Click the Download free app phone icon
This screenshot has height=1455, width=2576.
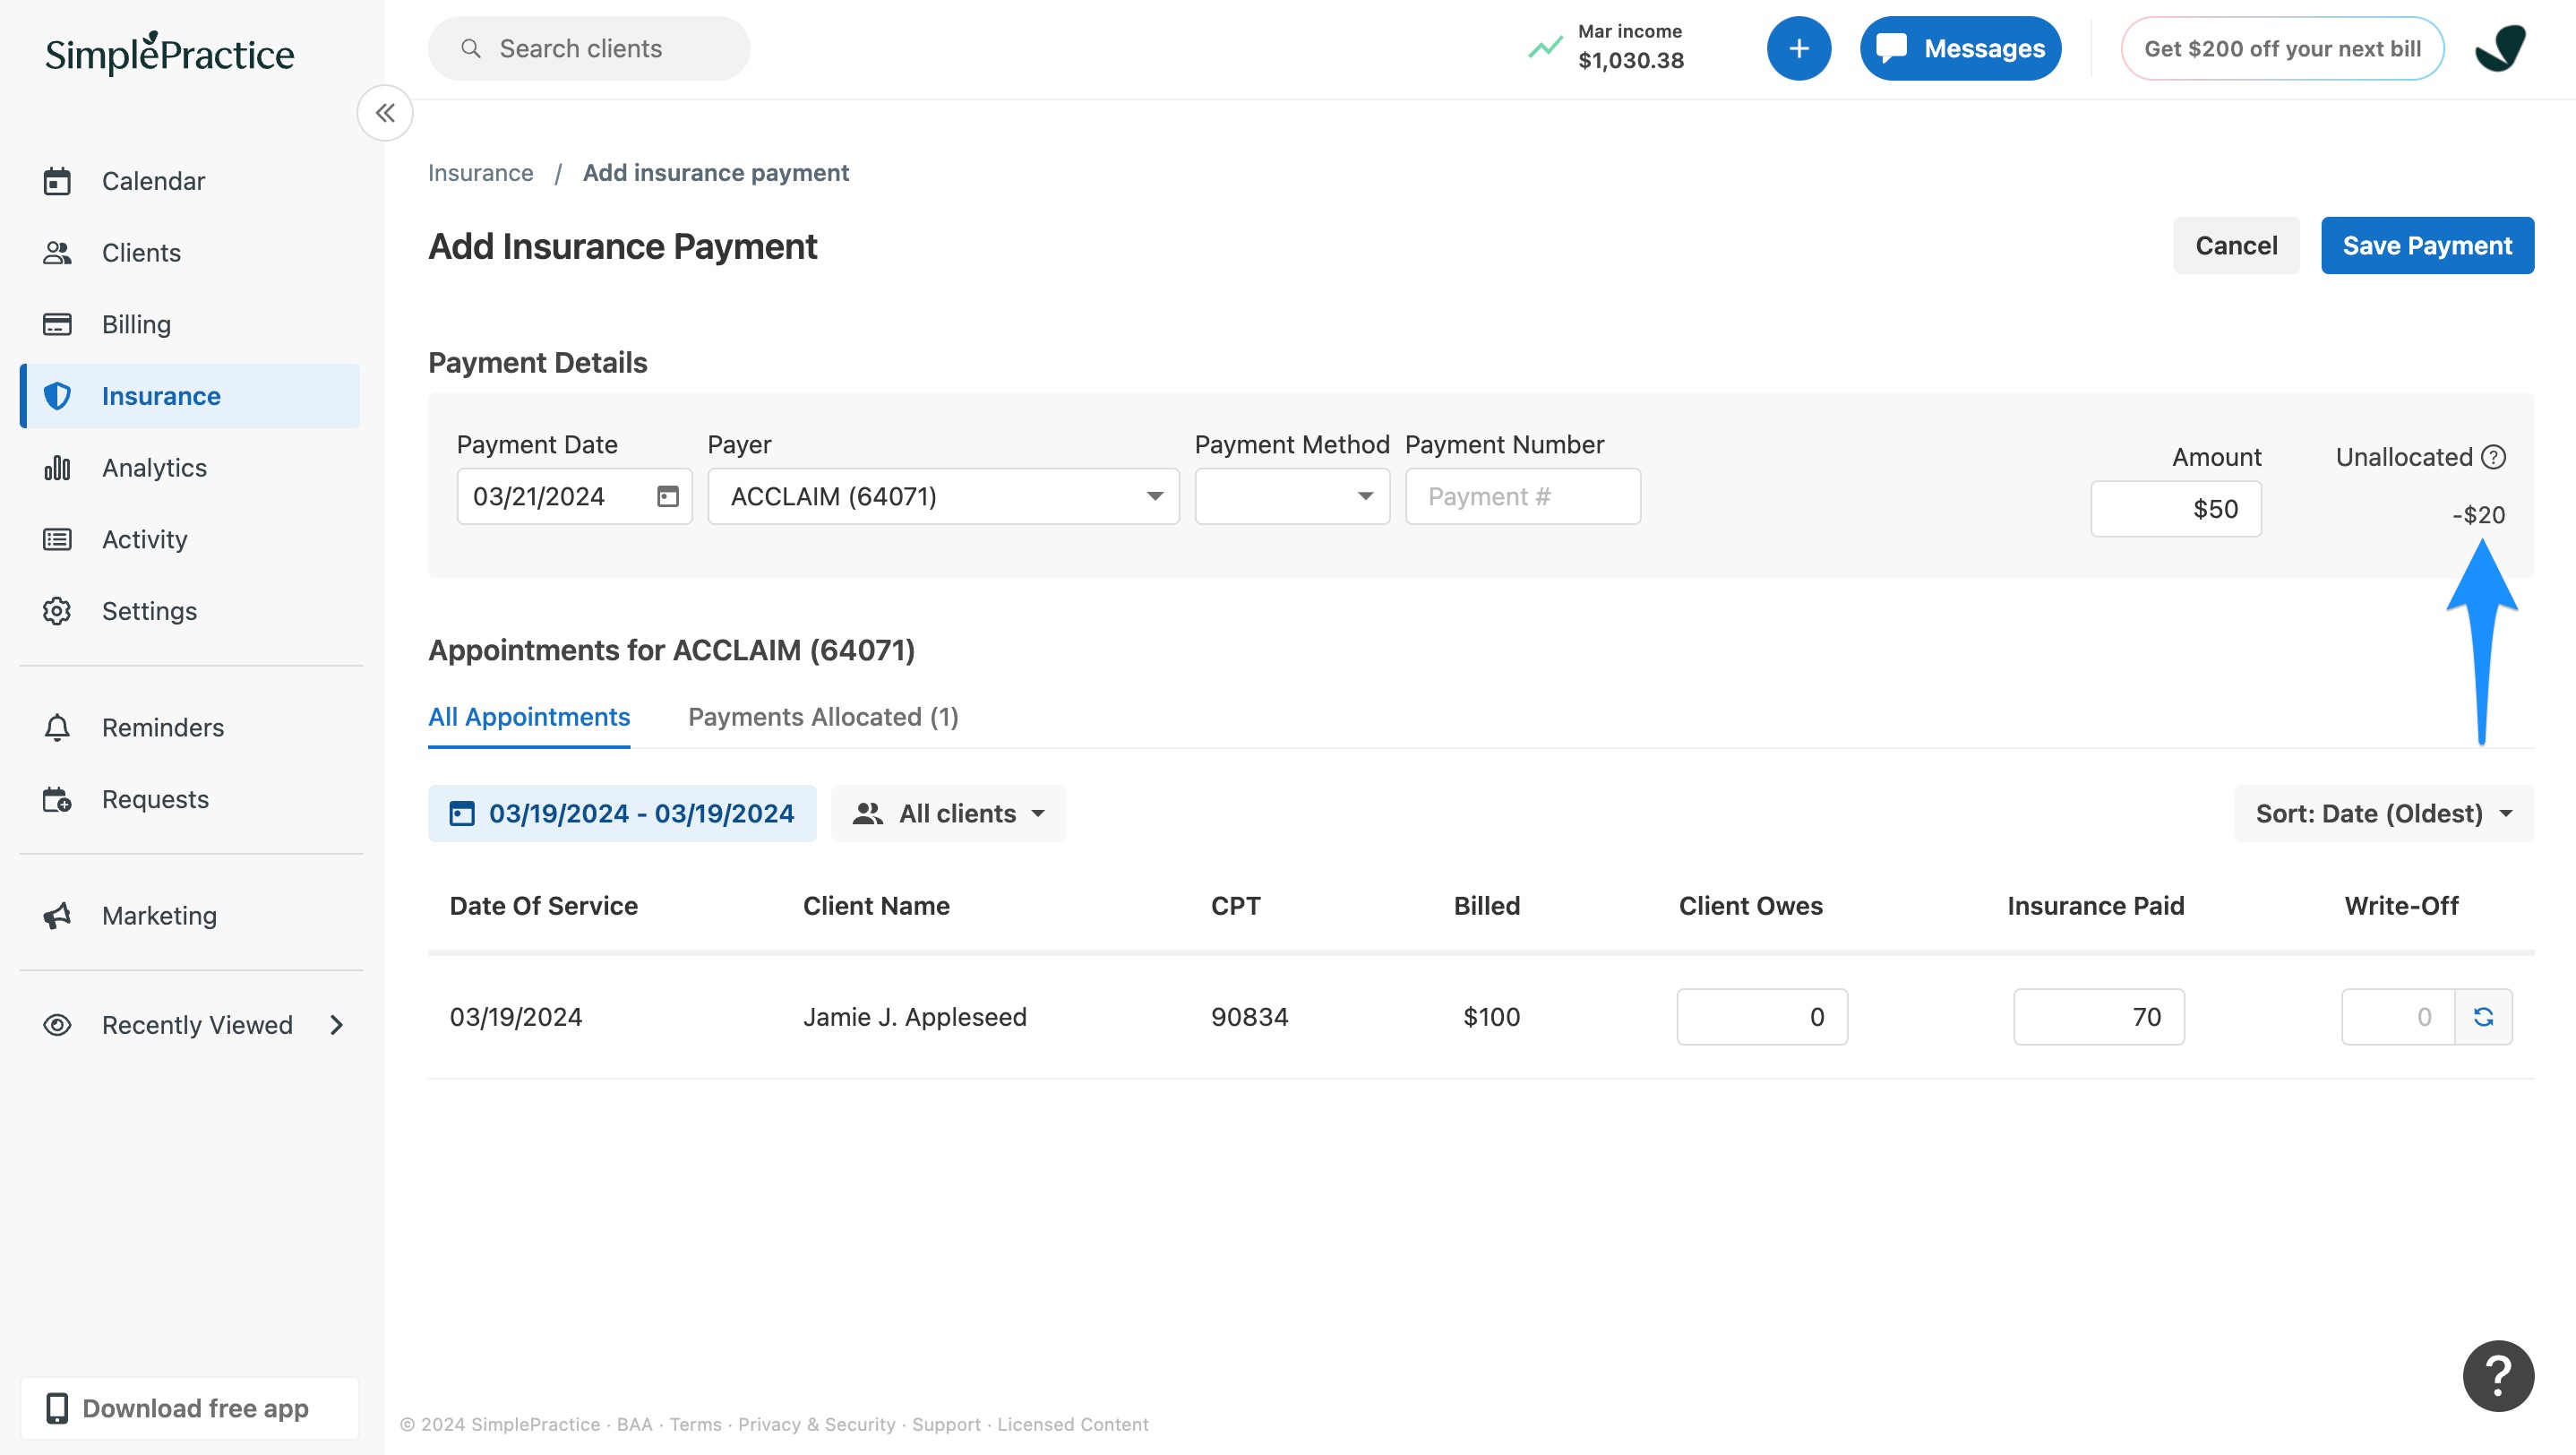point(57,1408)
